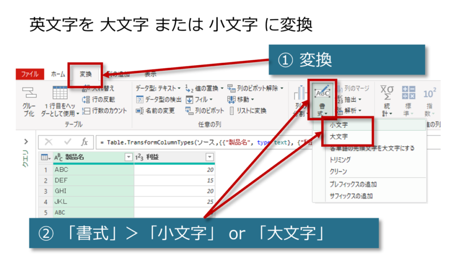Click the Standard (標準) calculation icon
This screenshot has width=456, height=261.
(408, 93)
